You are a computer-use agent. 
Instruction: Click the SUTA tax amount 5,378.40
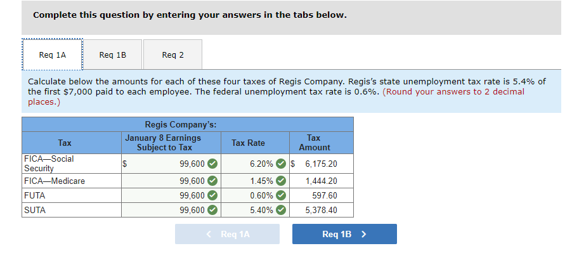pos(322,210)
